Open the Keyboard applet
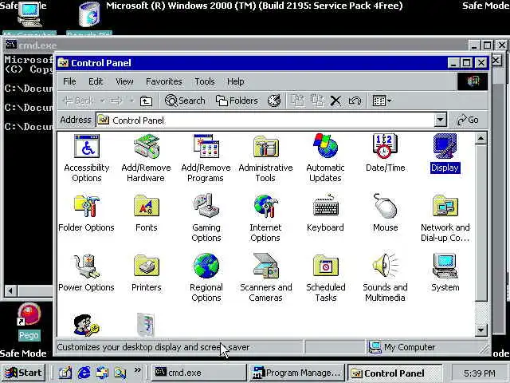This screenshot has width=510, height=383. [325, 213]
